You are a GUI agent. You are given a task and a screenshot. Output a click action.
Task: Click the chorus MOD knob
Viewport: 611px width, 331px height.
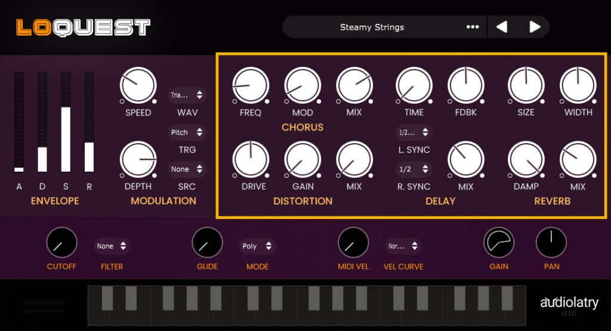pyautogui.click(x=303, y=85)
